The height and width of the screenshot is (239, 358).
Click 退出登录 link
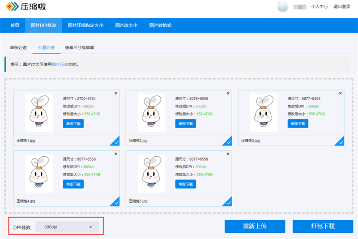pos(342,7)
